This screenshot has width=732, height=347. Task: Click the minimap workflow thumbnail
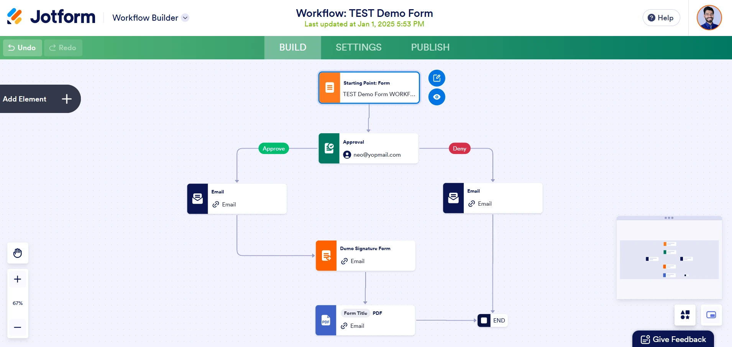tap(669, 259)
